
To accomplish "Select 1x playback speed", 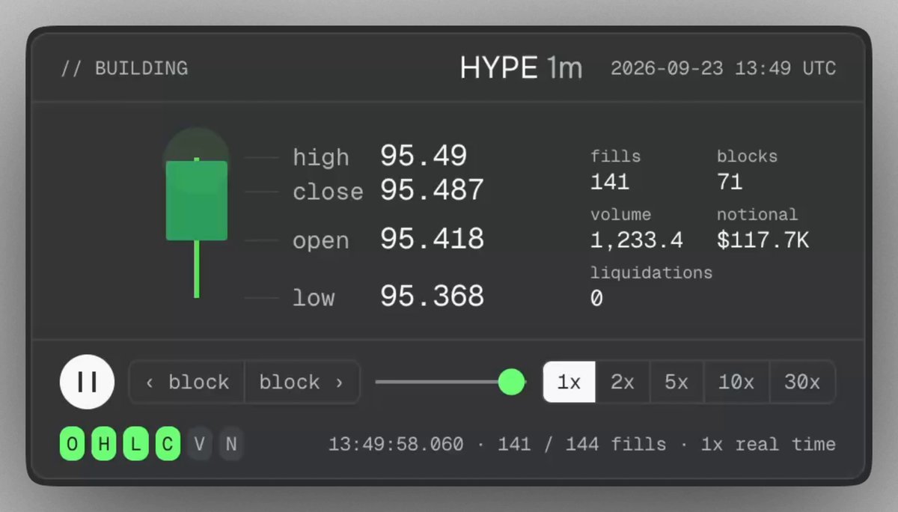I will click(x=569, y=383).
